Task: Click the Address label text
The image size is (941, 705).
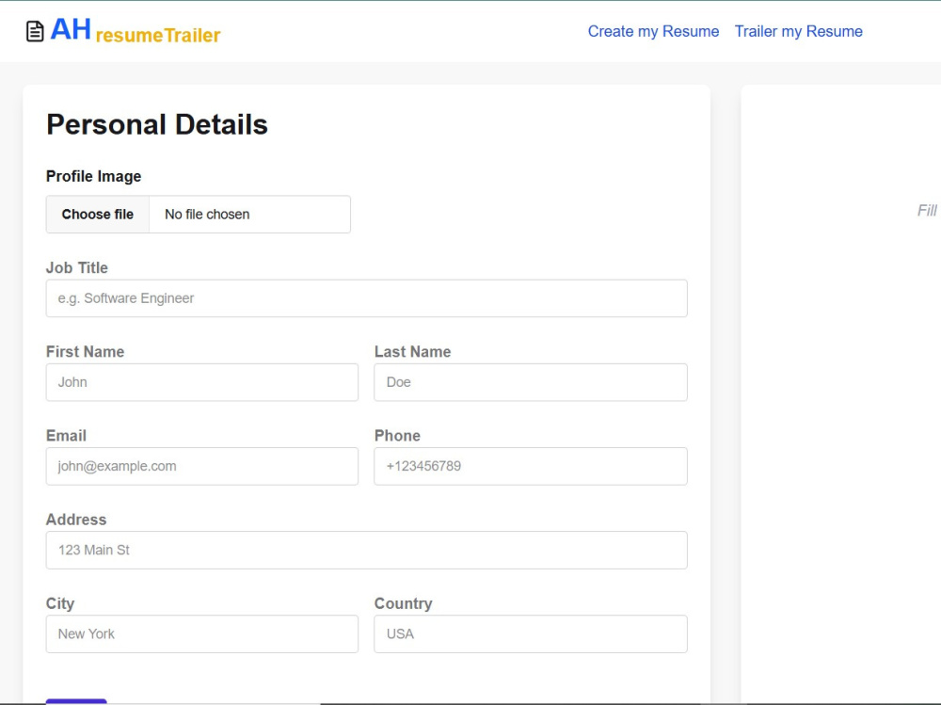Action: (x=76, y=520)
